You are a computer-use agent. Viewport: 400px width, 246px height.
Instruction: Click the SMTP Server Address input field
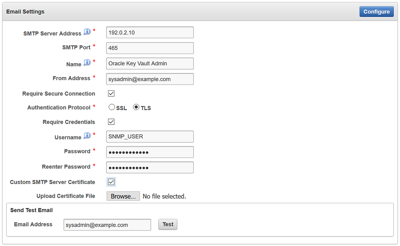(x=150, y=32)
